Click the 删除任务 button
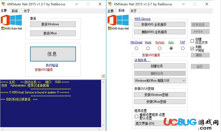The image size is (221, 132). [x=160, y=73]
